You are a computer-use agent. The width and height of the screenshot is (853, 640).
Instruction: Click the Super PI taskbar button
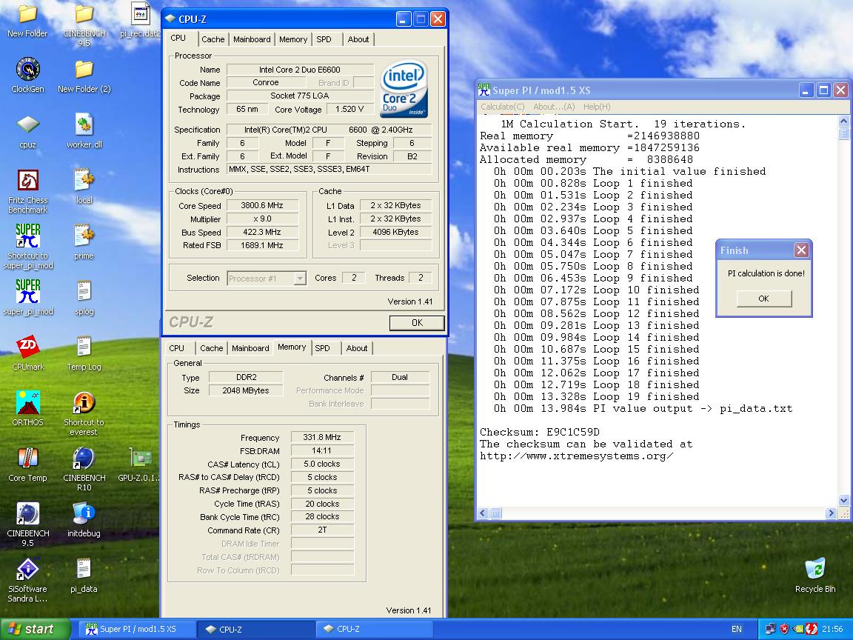tap(138, 629)
